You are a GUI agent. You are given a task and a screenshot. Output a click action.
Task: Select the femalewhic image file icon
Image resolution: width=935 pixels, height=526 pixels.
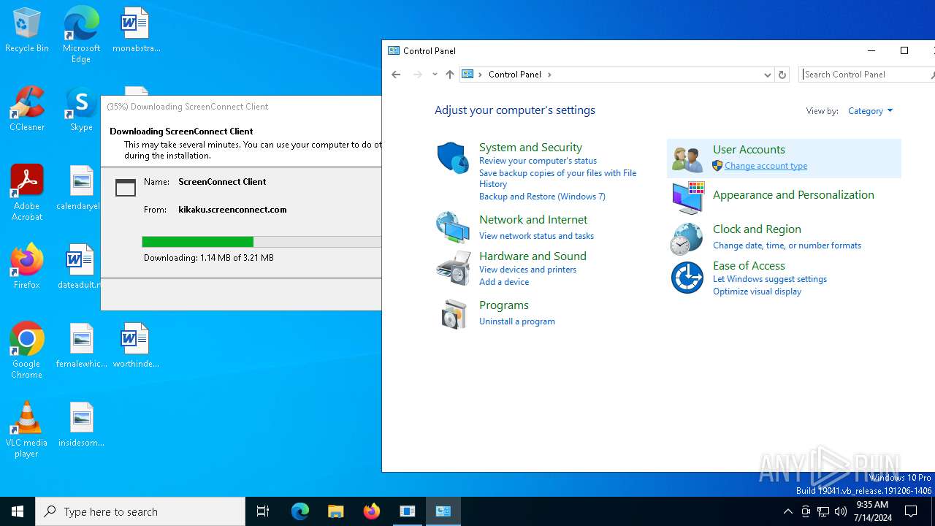tap(81, 346)
